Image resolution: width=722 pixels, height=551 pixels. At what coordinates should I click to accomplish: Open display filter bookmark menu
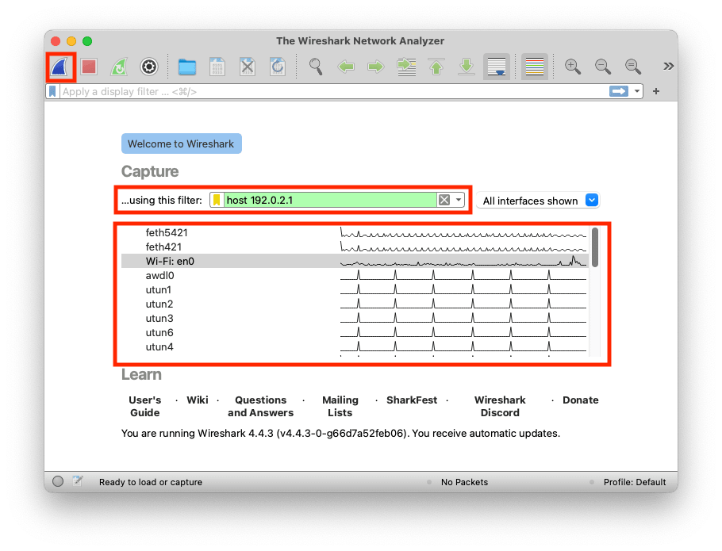[52, 91]
